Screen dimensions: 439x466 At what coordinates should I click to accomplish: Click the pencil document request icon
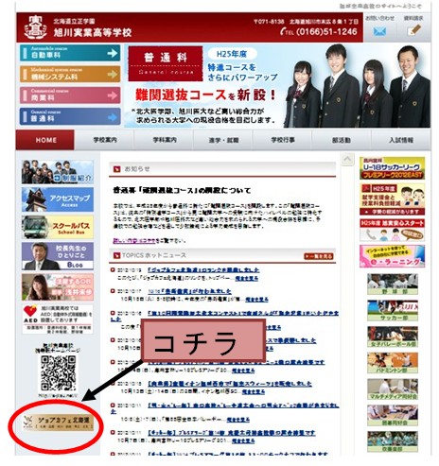coord(413,30)
